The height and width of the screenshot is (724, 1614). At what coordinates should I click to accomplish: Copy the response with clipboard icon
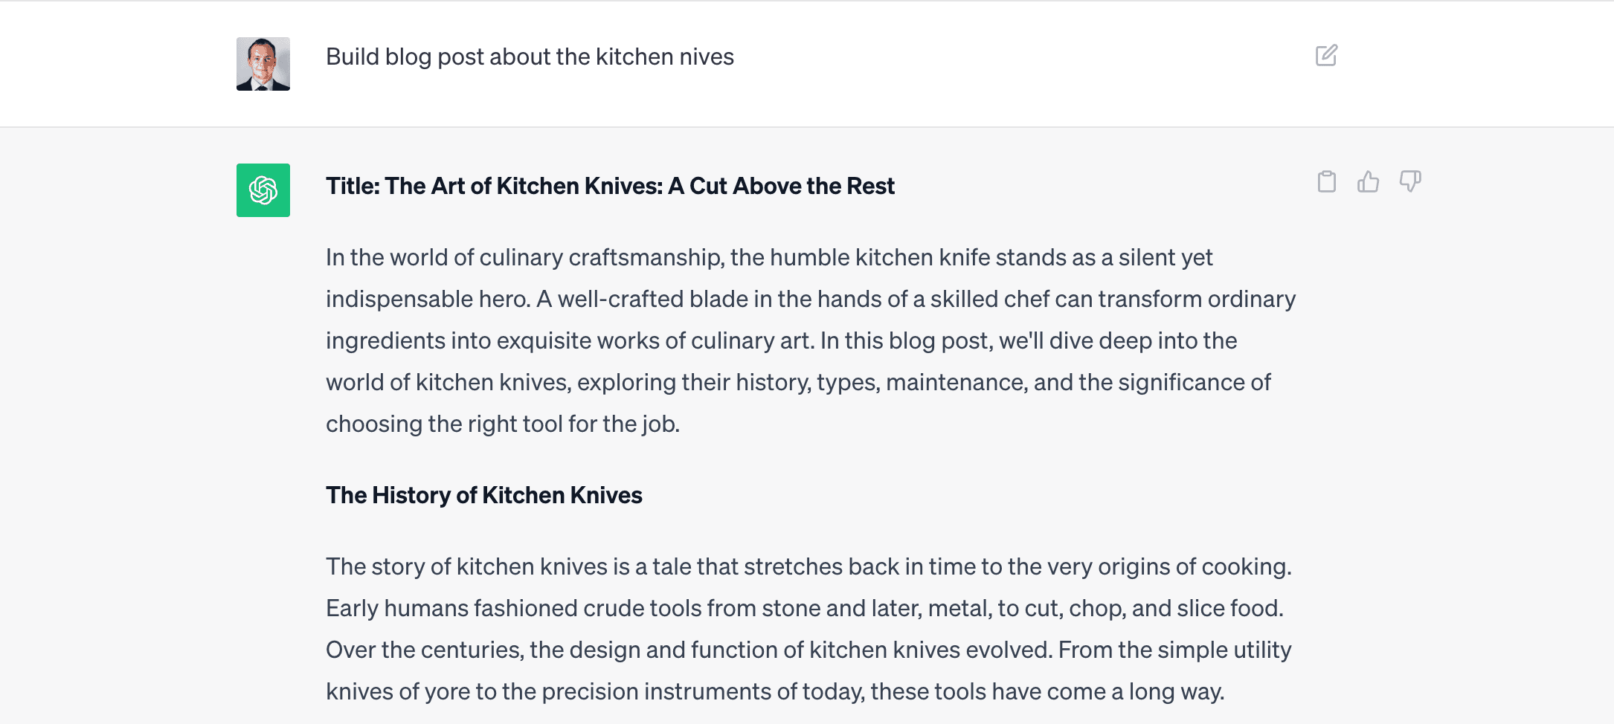tap(1326, 181)
